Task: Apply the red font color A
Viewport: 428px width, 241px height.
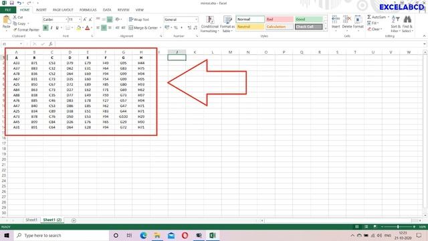Action: tap(88, 27)
